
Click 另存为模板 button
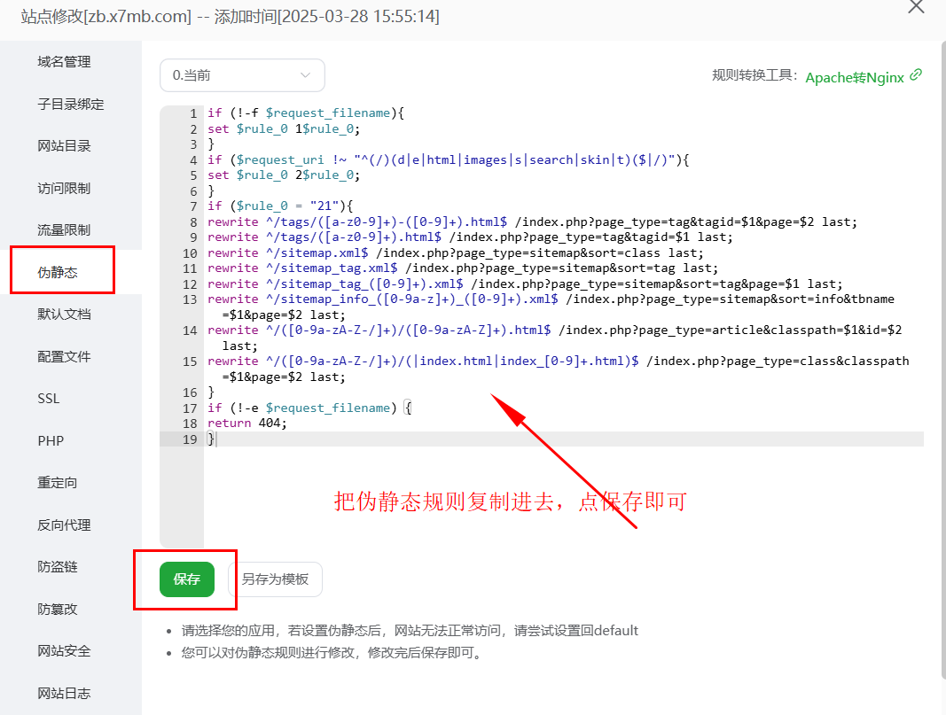(275, 579)
